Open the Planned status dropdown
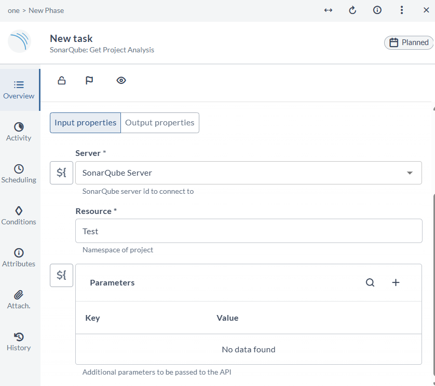 coord(409,42)
